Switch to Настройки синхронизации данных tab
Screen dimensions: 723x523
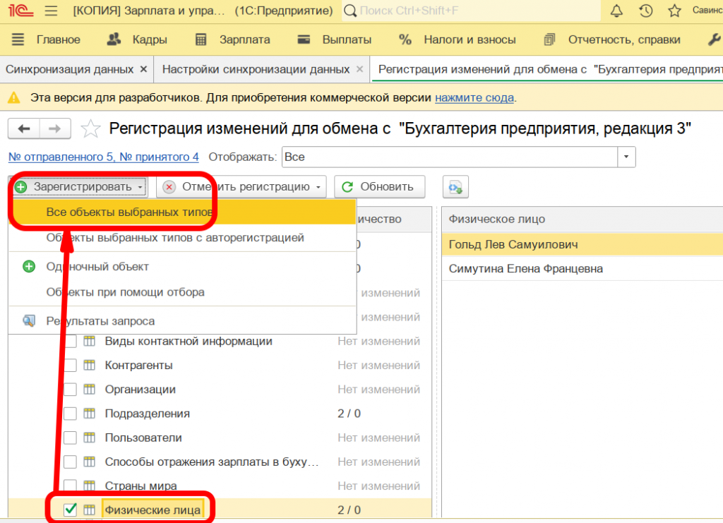[x=256, y=69]
